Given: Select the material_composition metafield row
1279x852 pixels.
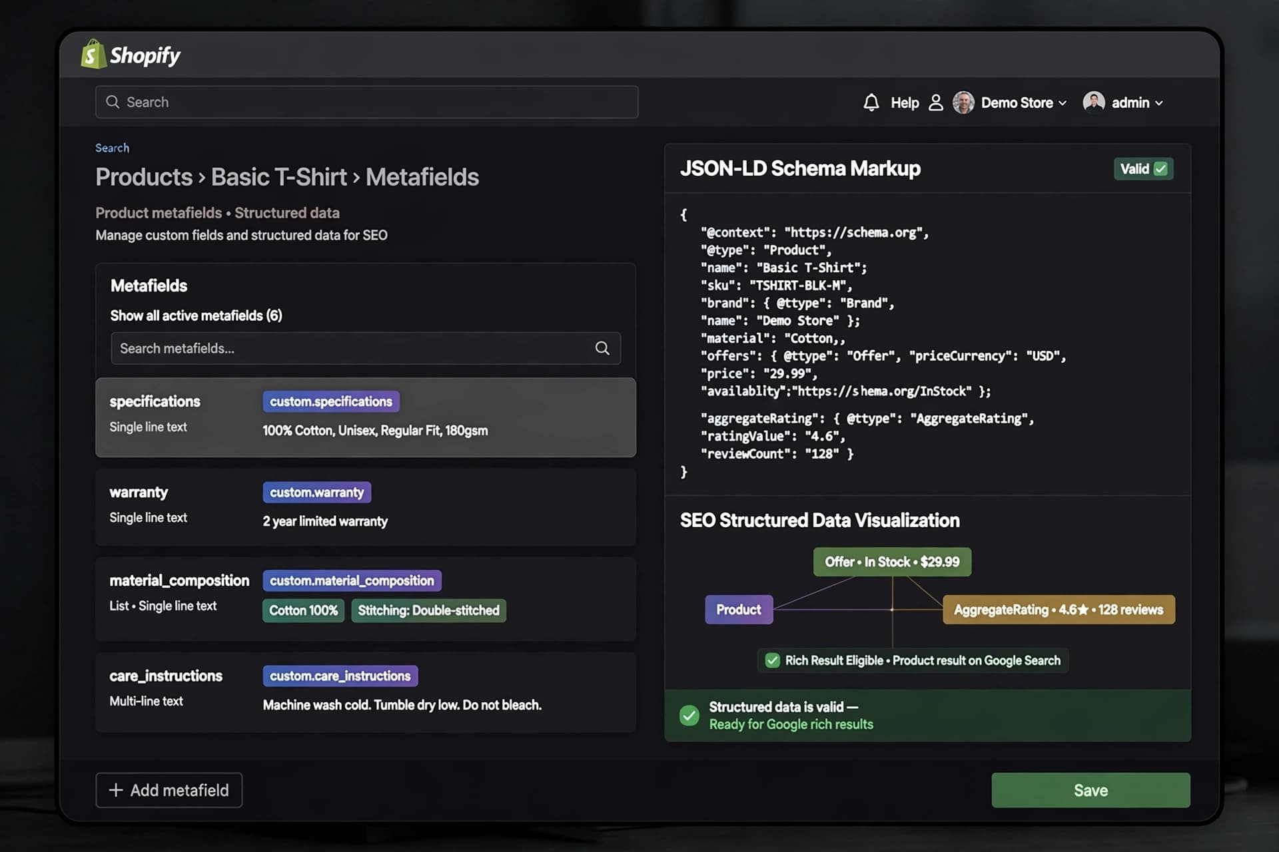Looking at the screenshot, I should pyautogui.click(x=366, y=599).
